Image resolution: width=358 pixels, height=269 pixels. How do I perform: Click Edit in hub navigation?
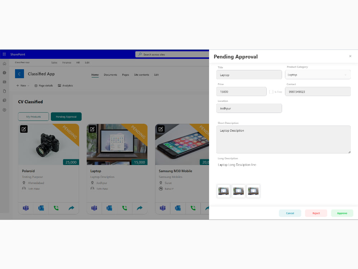pos(87,62)
